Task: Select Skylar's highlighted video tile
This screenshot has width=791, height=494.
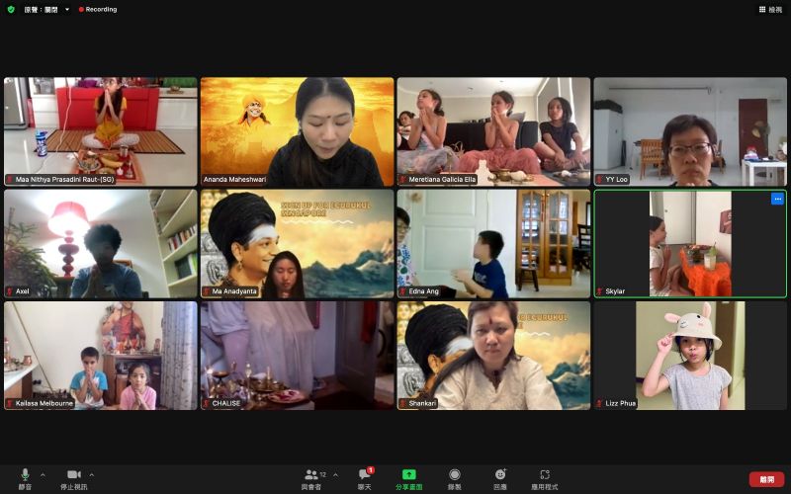Action: pos(690,243)
